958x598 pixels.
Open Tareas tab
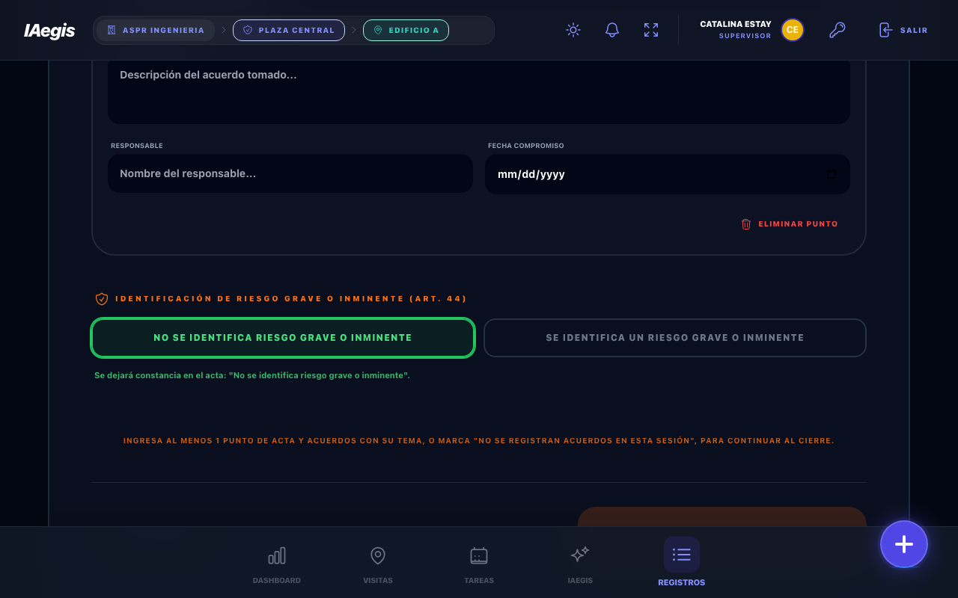(x=479, y=566)
